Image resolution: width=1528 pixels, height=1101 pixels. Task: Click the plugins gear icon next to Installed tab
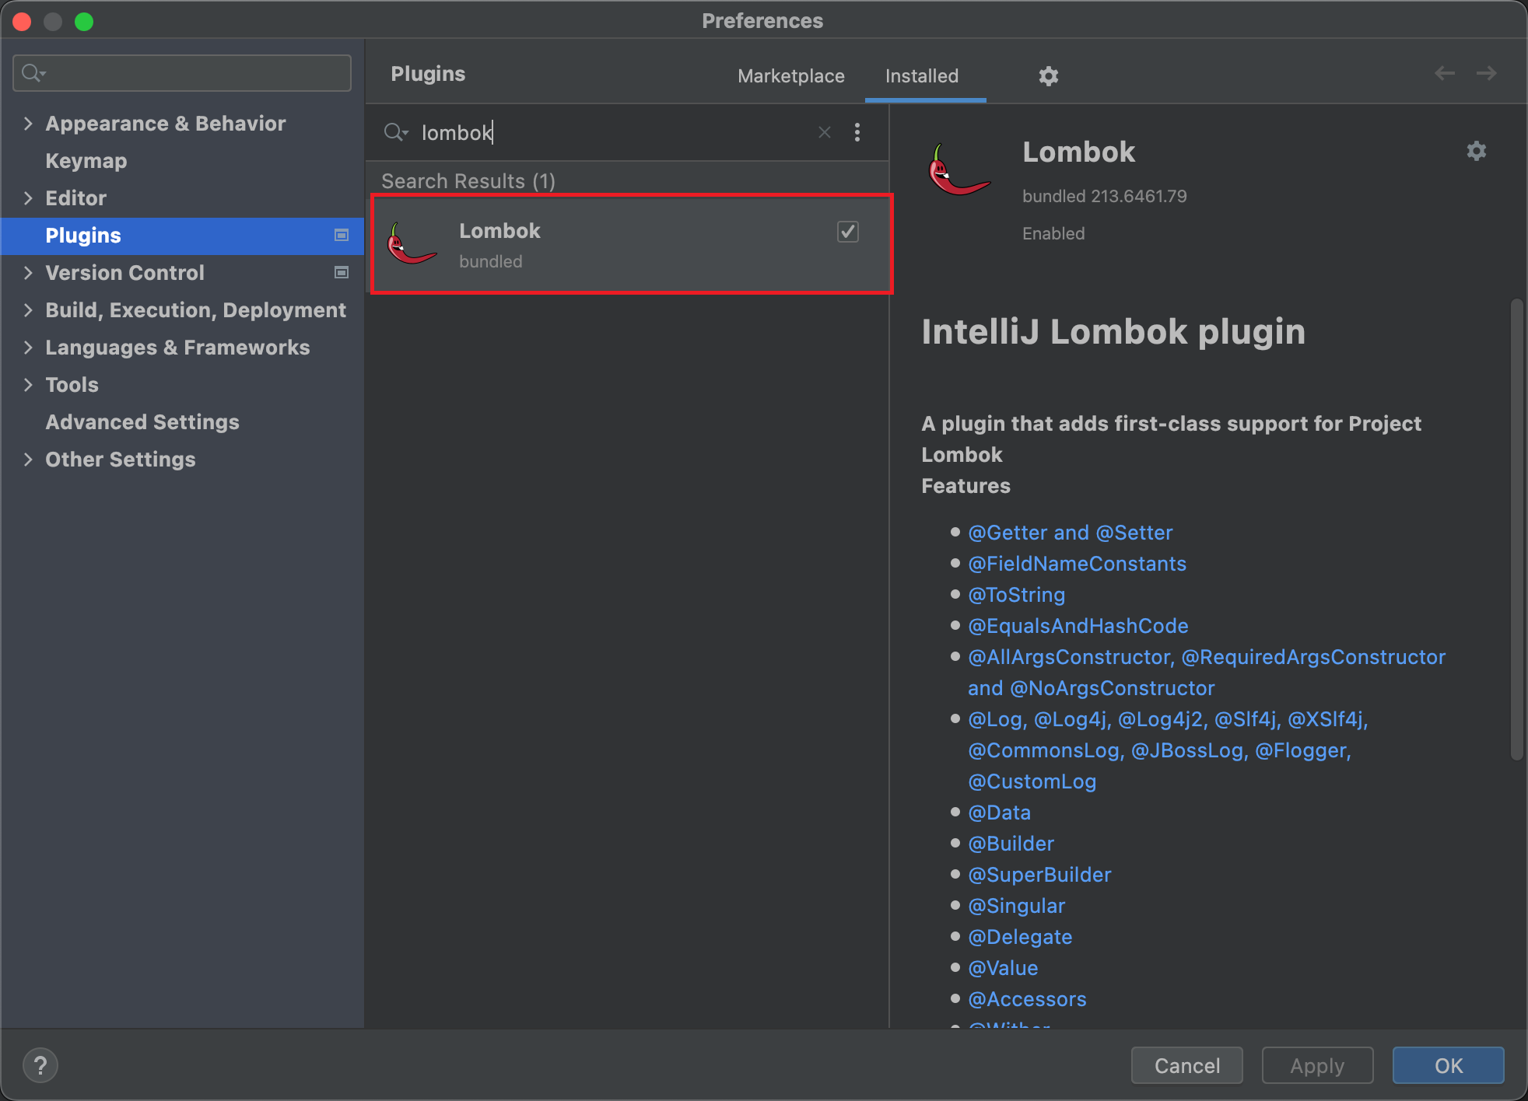(x=1048, y=75)
